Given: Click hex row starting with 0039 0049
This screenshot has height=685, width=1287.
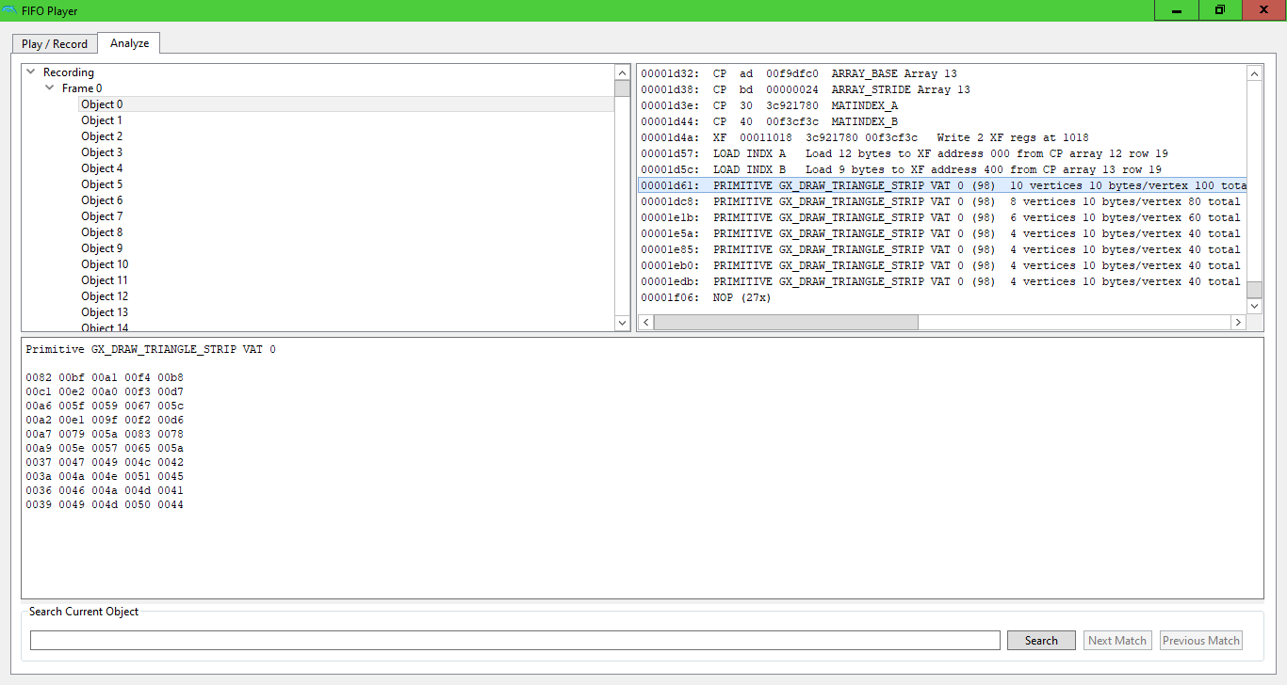Looking at the screenshot, I should (105, 505).
